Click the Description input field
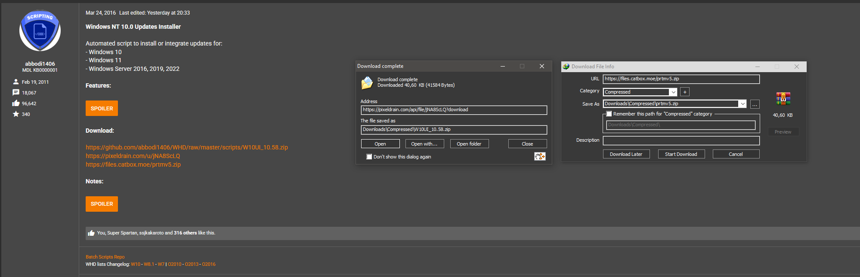The height and width of the screenshot is (277, 860). (x=681, y=140)
